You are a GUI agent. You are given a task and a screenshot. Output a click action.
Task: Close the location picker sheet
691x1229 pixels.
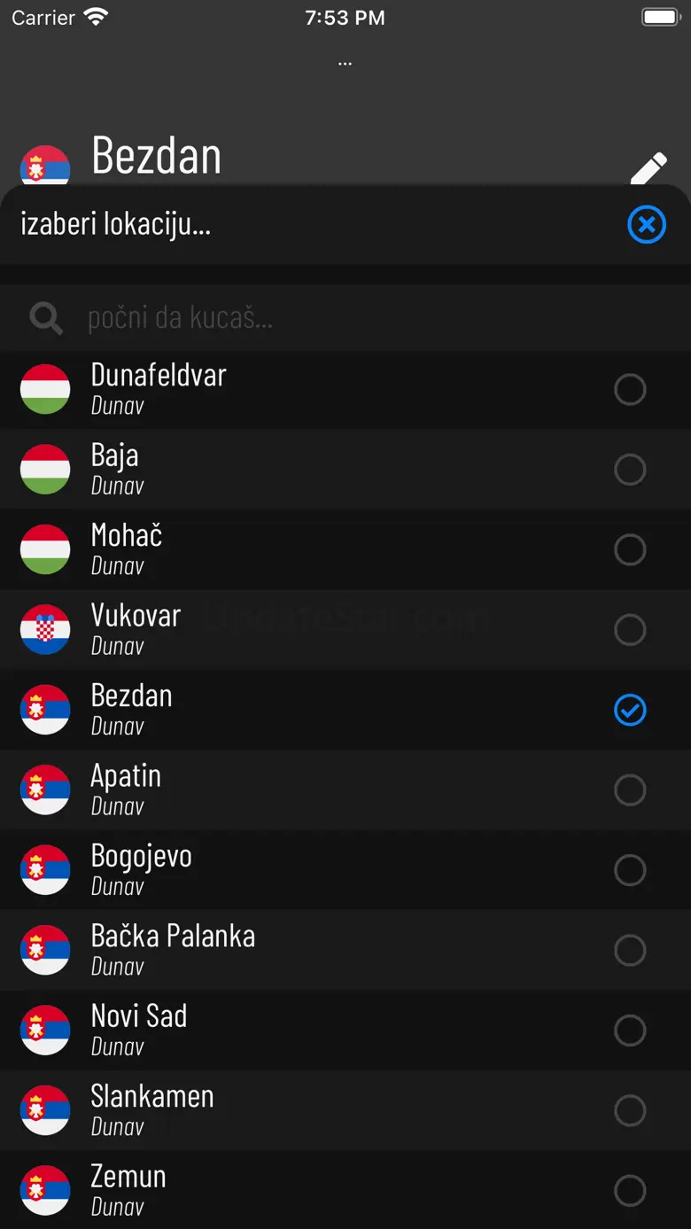tap(647, 225)
